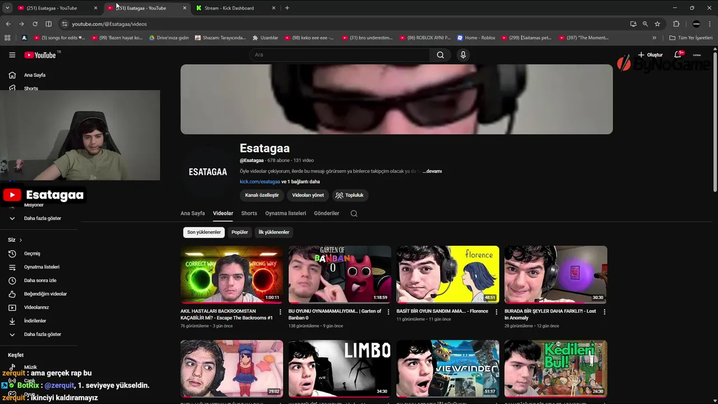Open the notifications bell
The height and width of the screenshot is (404, 718).
[x=678, y=54]
